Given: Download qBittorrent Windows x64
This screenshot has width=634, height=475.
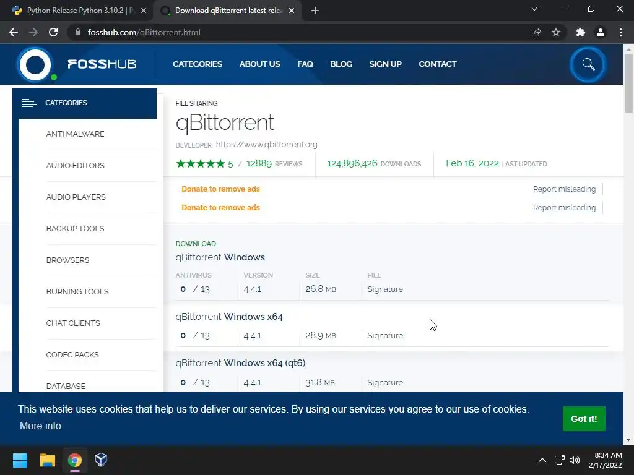Looking at the screenshot, I should [229, 317].
